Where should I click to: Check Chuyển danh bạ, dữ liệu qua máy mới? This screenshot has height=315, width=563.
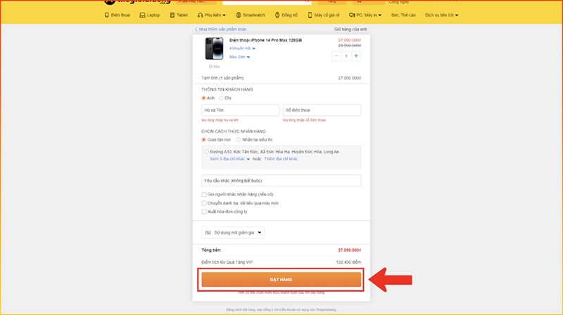point(204,203)
